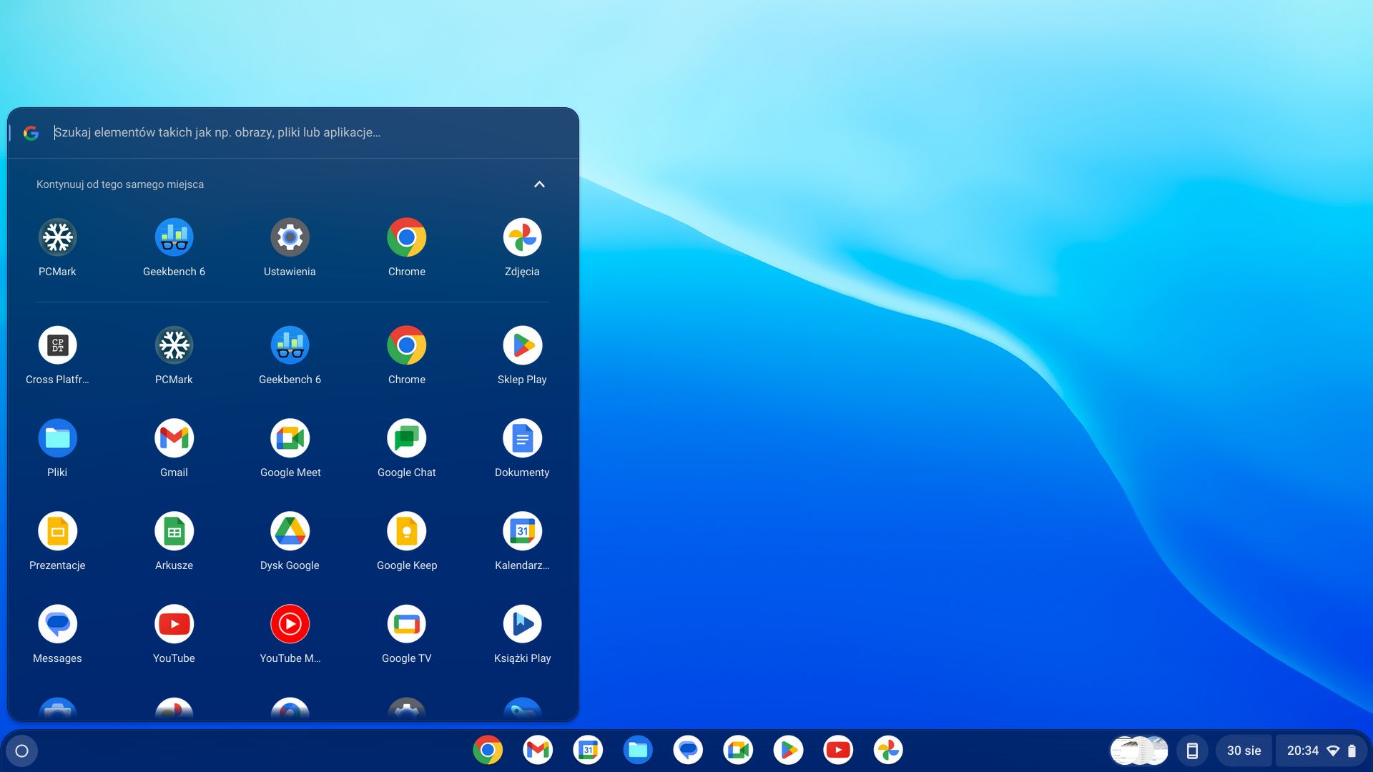1373x772 pixels.
Task: Launch Chrome from the apps grid
Action: 406,355
